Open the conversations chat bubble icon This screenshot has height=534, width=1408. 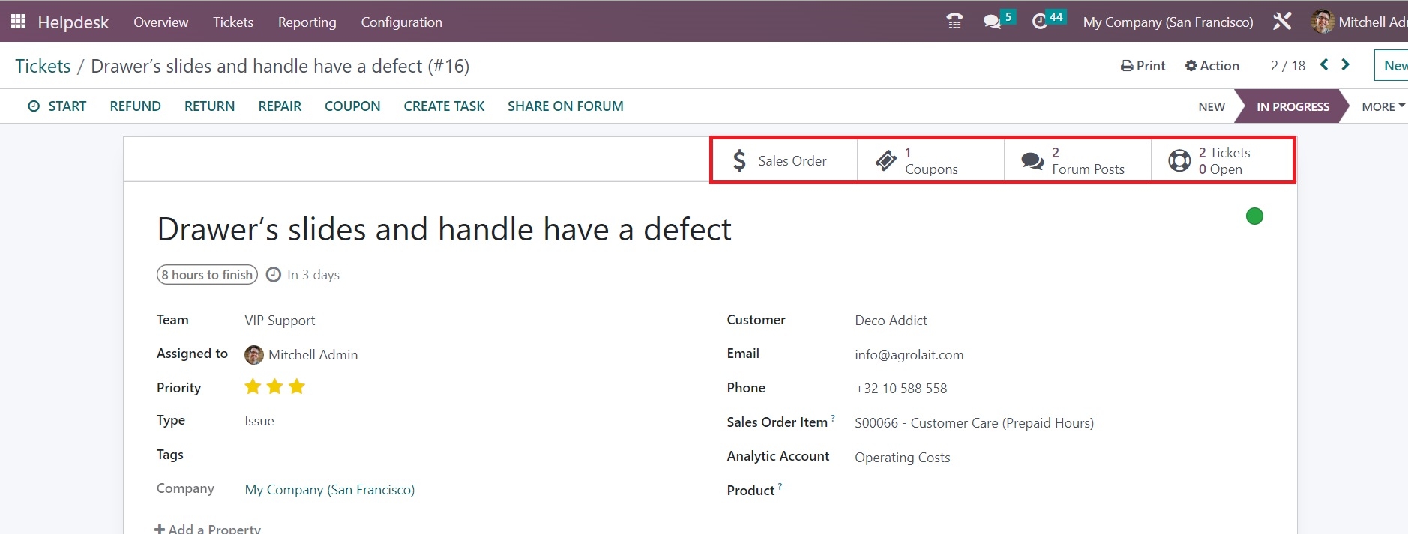(x=993, y=22)
